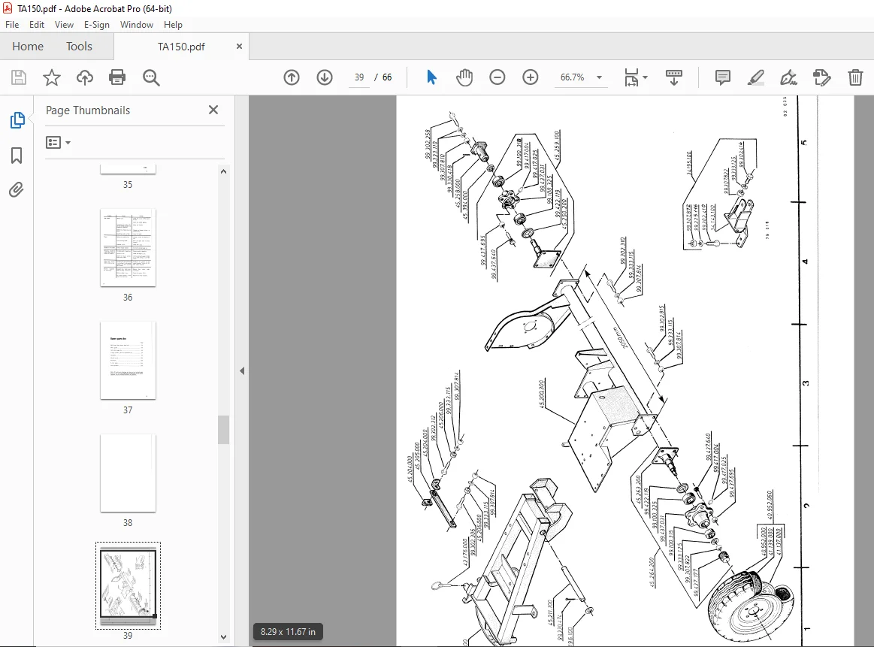Click the Delete trash can icon
This screenshot has width=874, height=647.
855,77
